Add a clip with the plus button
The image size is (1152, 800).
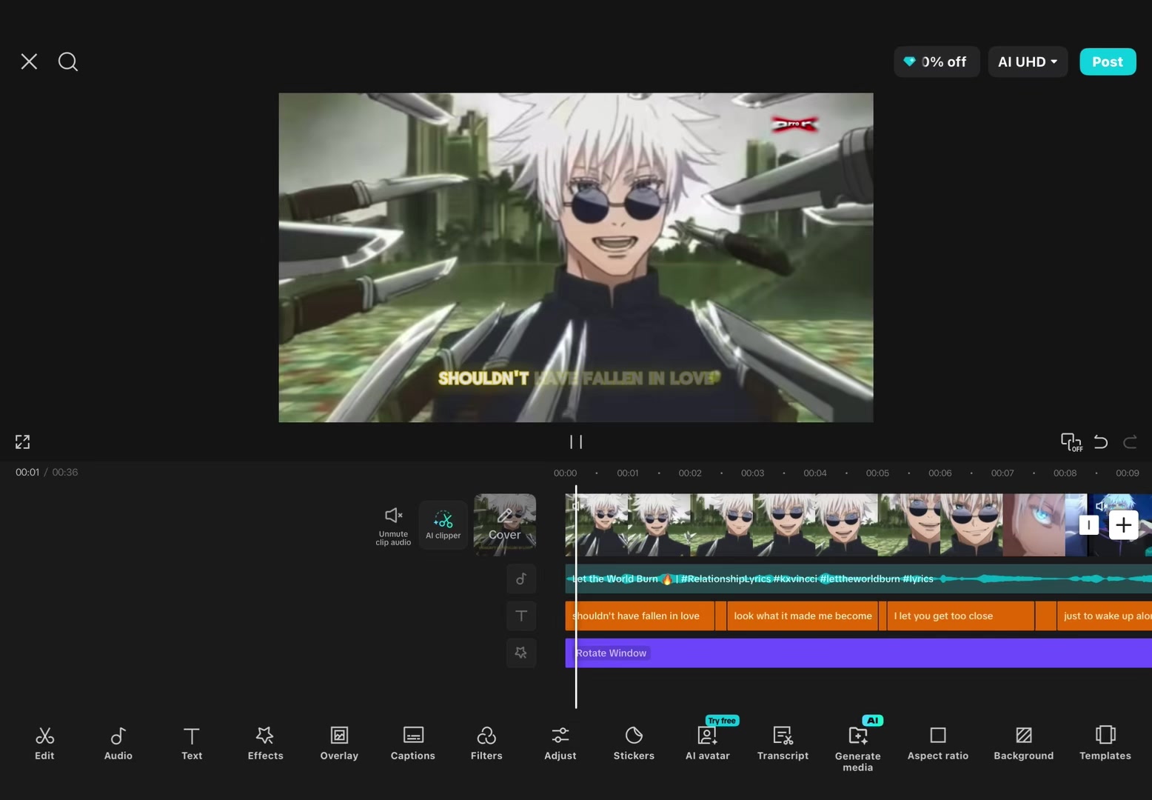pyautogui.click(x=1123, y=525)
